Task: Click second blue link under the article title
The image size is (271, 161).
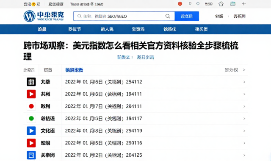Action: pos(145,57)
